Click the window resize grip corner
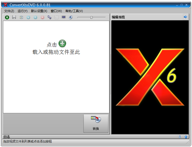 188,143
